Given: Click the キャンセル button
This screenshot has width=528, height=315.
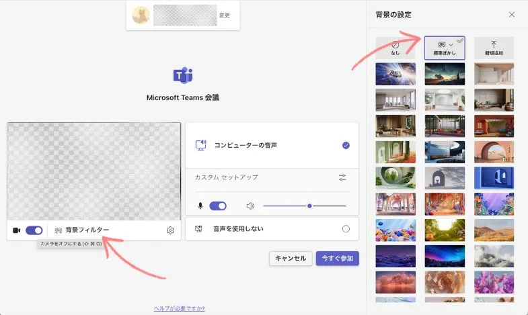Looking at the screenshot, I should 291,259.
